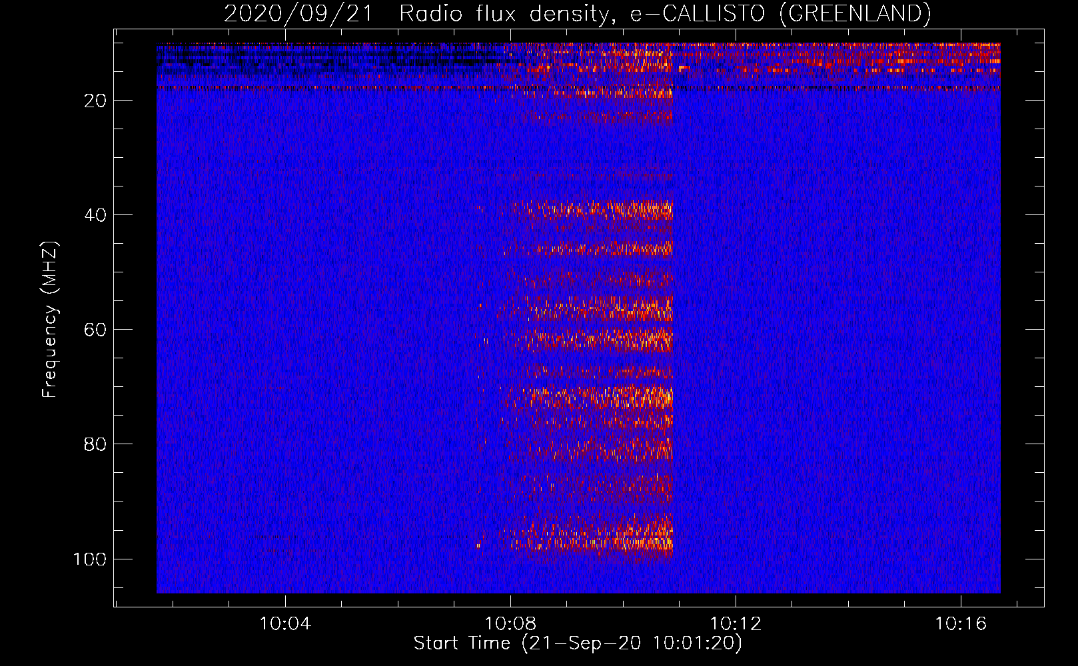Click the 'Frequency (MHZ)' axis label
This screenshot has width=1078, height=666.
click(51, 320)
